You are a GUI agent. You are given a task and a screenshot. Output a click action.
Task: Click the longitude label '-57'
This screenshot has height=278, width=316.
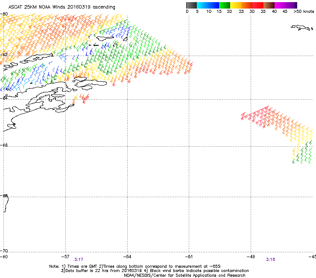pos(65,257)
